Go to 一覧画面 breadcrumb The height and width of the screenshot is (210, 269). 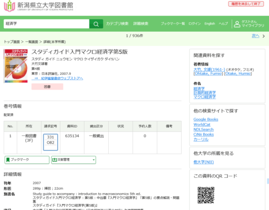click(31, 42)
